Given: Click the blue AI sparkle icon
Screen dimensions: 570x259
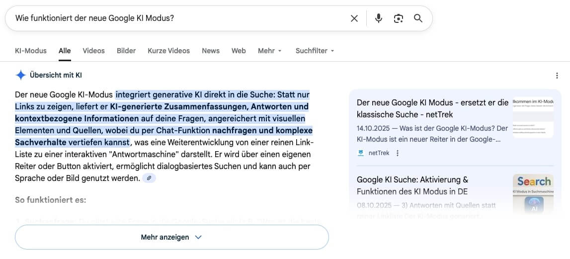Looking at the screenshot, I should point(21,75).
